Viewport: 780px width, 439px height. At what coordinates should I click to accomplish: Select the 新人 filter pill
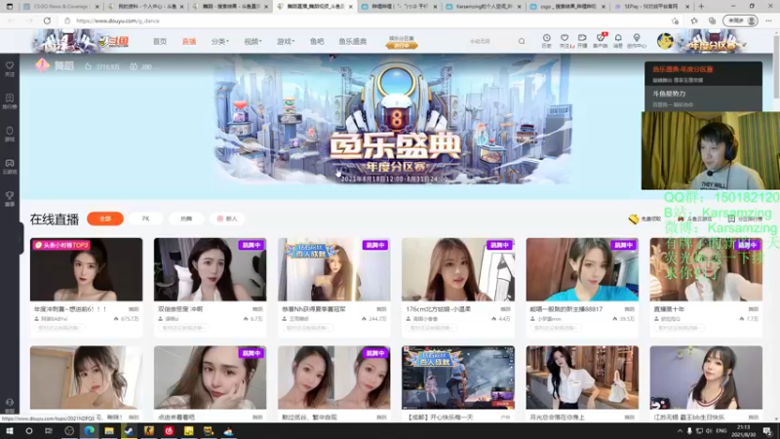(x=227, y=219)
